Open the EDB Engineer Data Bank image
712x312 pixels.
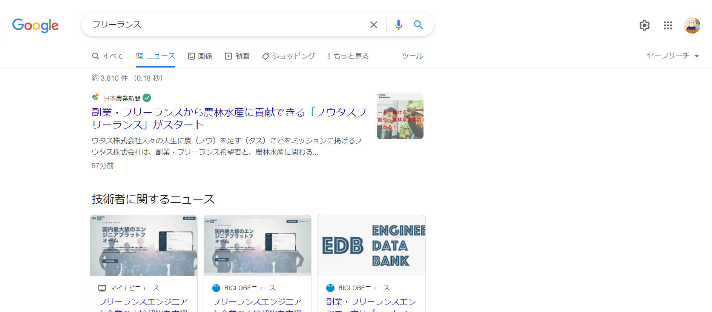pyautogui.click(x=372, y=246)
